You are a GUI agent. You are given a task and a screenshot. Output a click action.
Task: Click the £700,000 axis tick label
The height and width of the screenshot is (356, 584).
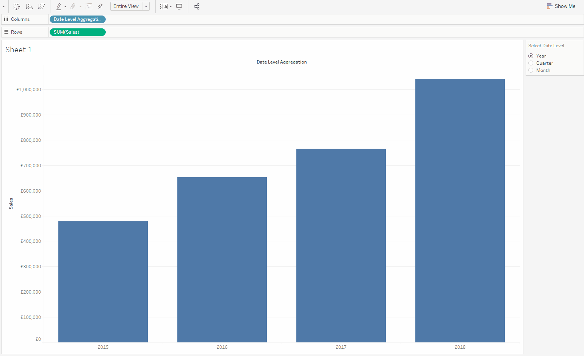[x=31, y=166]
